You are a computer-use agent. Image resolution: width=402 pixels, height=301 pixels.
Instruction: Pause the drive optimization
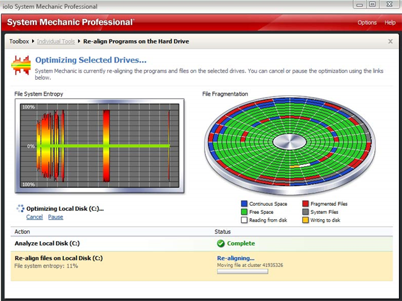point(56,217)
